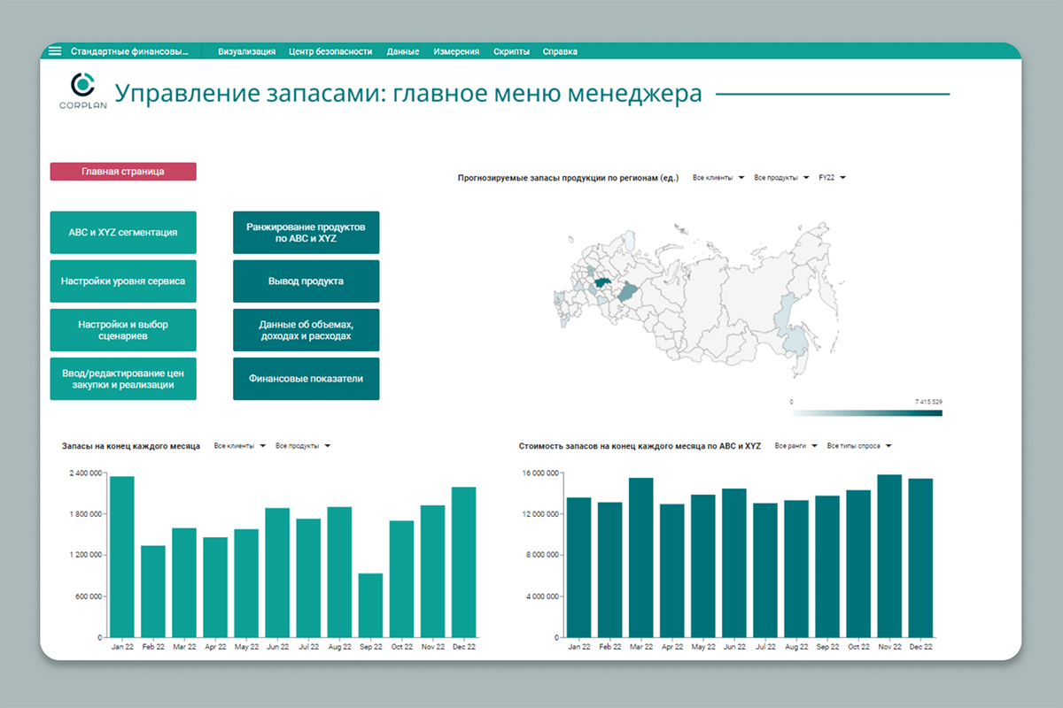Click the Главная страница button

click(x=123, y=172)
